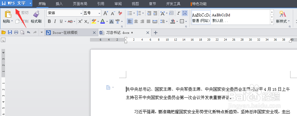The image size is (297, 116).
Task: Switch to the 视图 ribbon tab
Action: click(135, 4)
